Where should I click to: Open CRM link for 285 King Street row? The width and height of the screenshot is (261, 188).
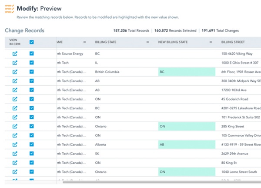15,126
